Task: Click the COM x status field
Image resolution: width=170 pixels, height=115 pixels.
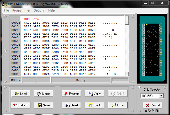Action: tap(15, 80)
